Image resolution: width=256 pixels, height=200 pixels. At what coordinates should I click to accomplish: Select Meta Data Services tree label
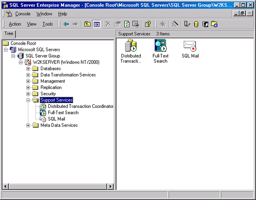59,125
